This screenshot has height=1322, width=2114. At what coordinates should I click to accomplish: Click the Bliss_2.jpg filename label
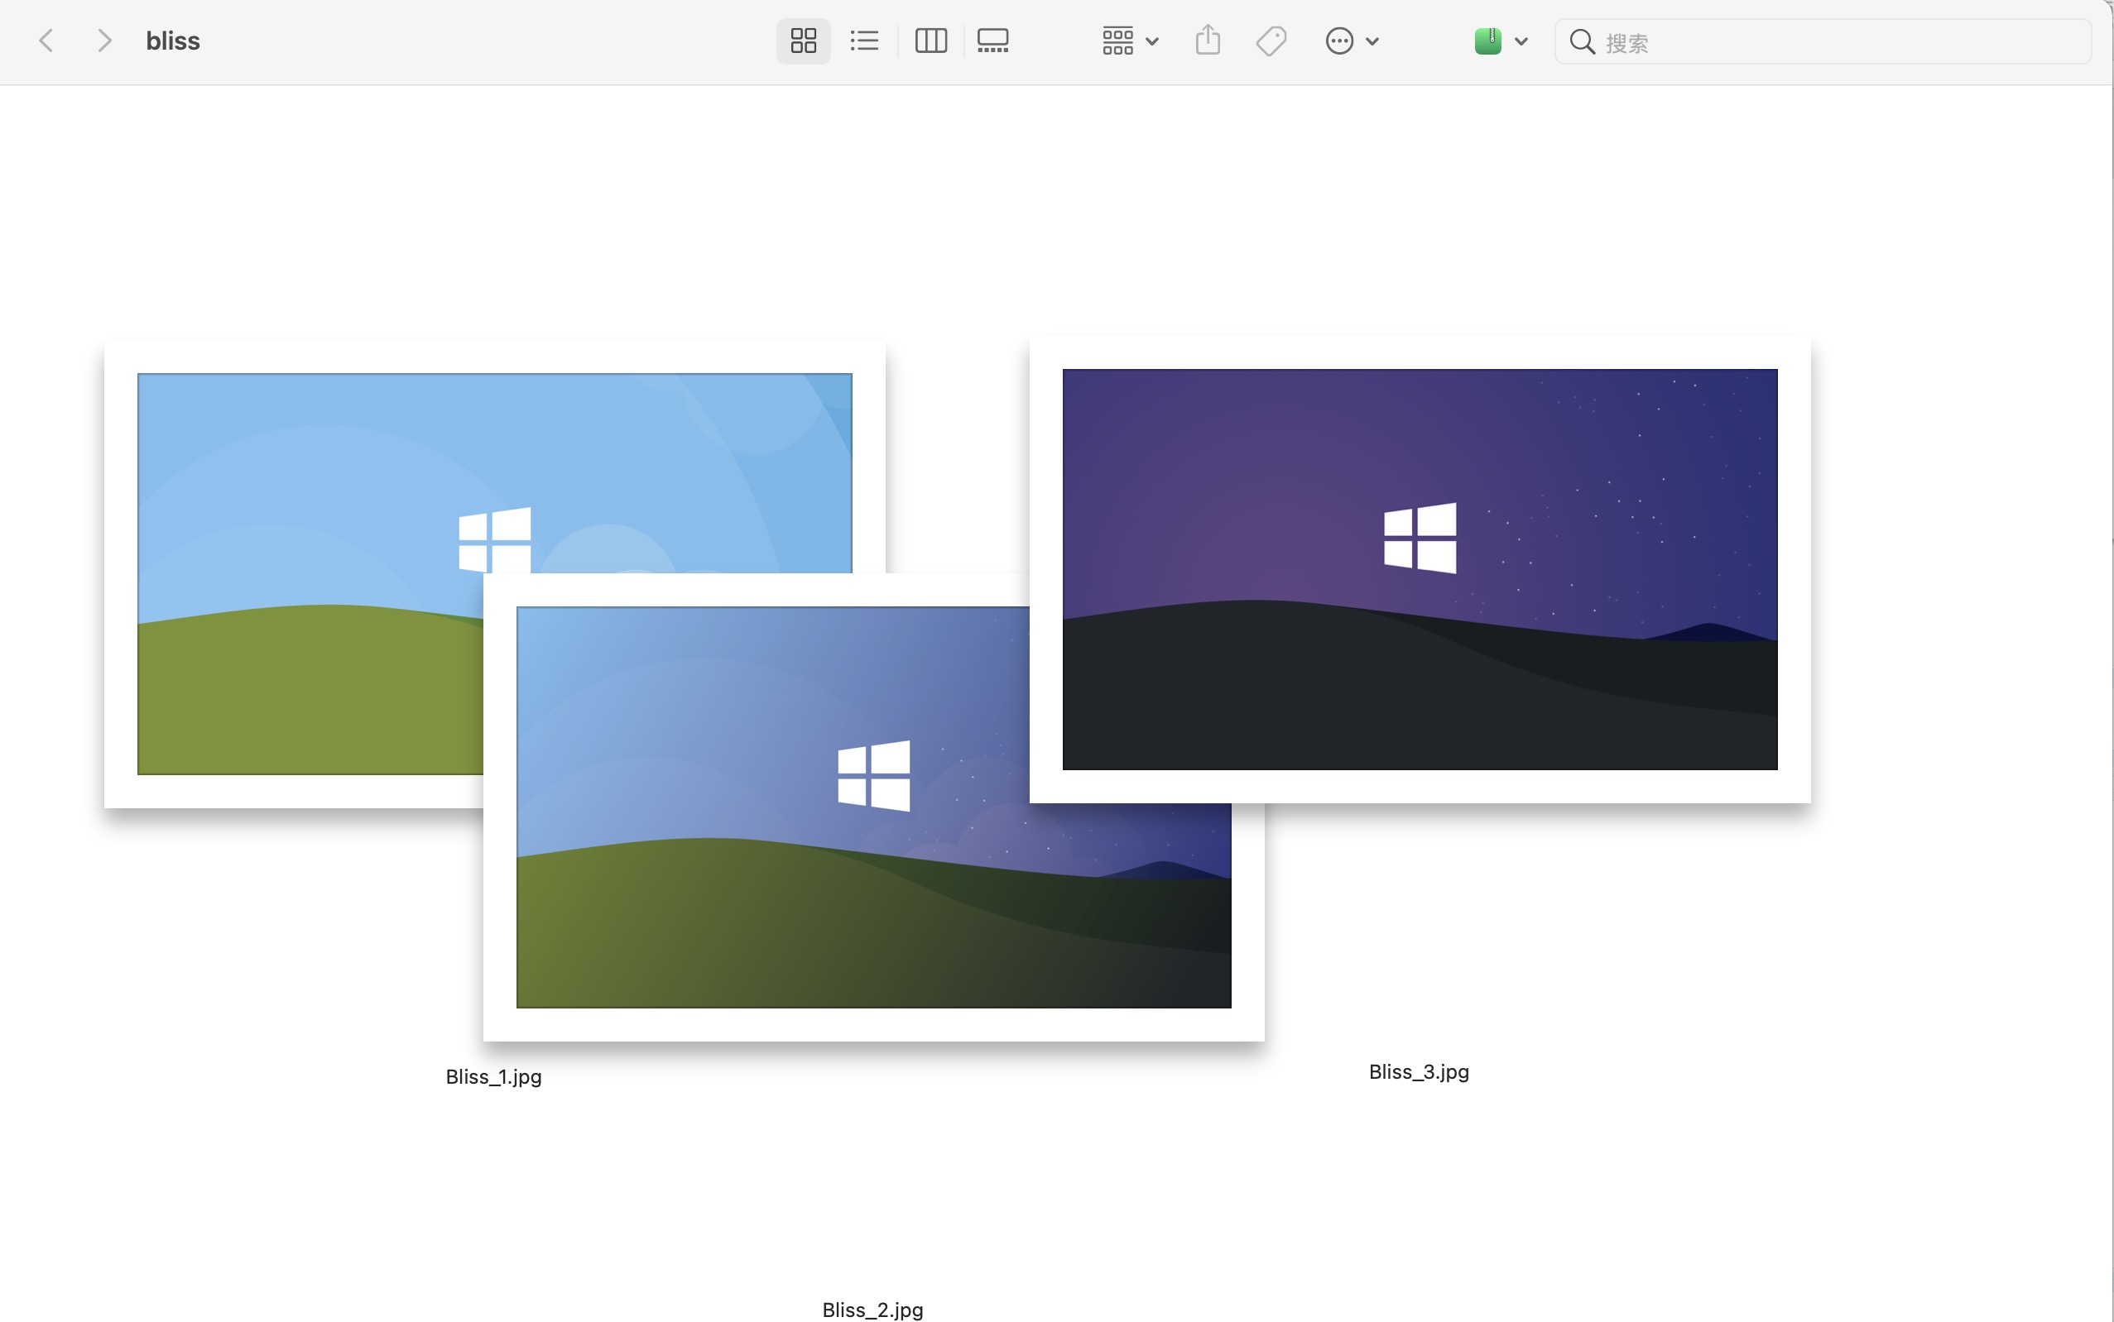pos(872,1309)
